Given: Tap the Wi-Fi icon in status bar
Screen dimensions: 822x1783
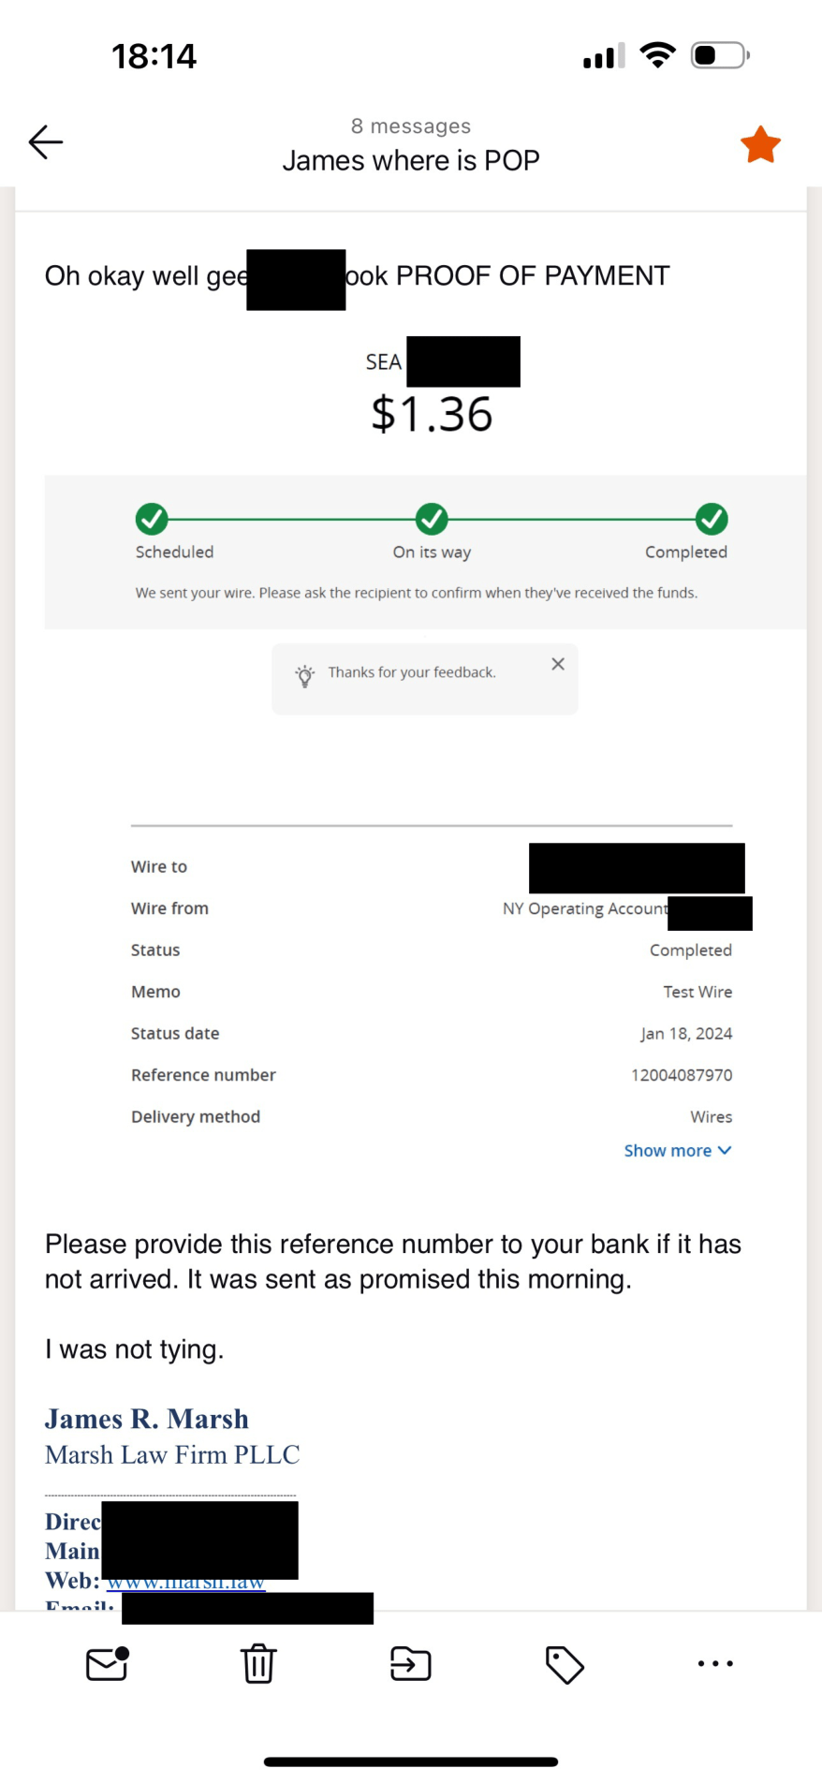Looking at the screenshot, I should (x=658, y=56).
